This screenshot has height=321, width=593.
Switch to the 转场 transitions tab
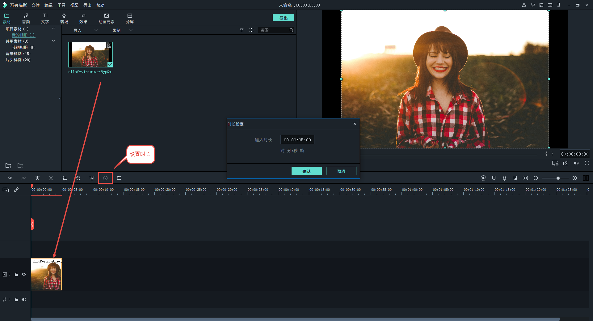coord(64,18)
